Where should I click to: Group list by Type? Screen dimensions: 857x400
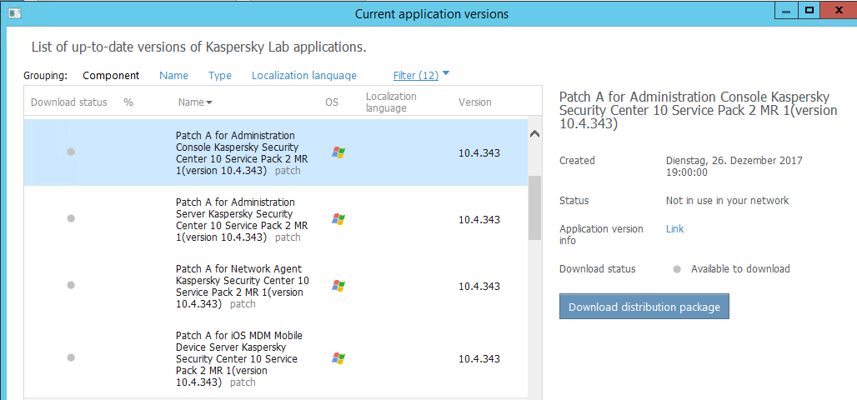[x=220, y=76]
